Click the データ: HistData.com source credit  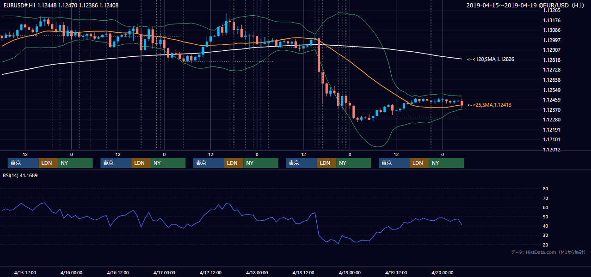[x=548, y=253]
